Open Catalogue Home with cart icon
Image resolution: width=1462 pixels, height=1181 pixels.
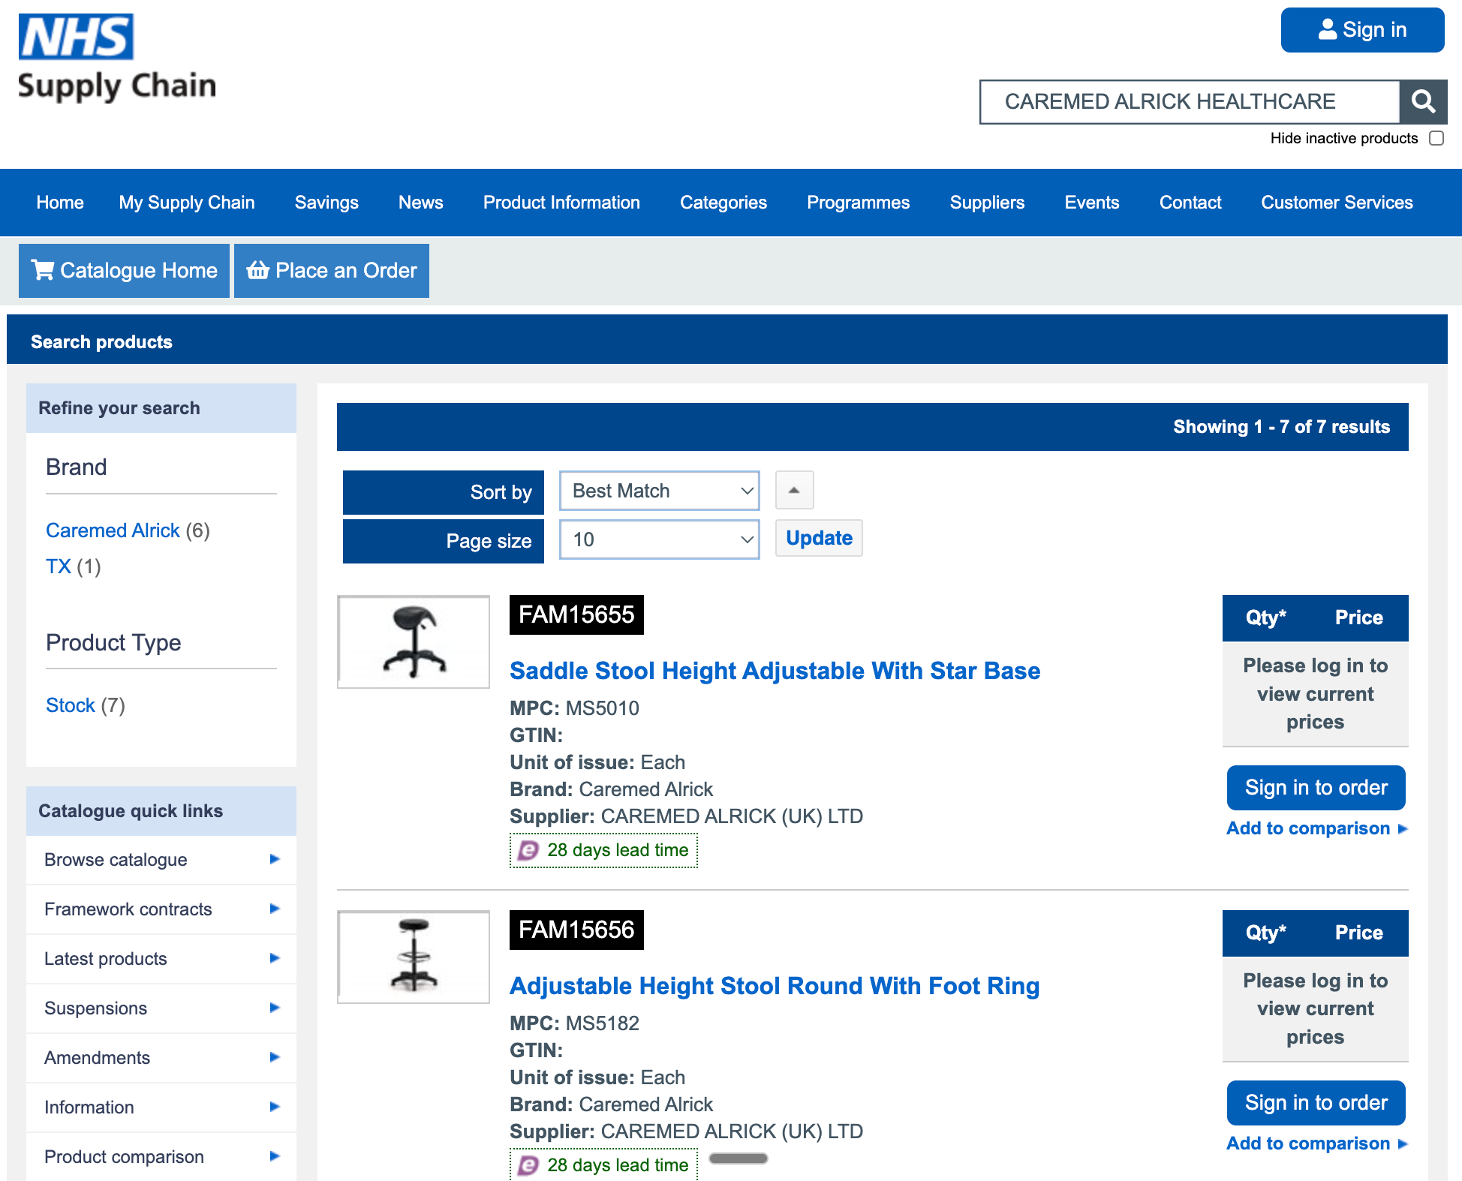tap(124, 270)
